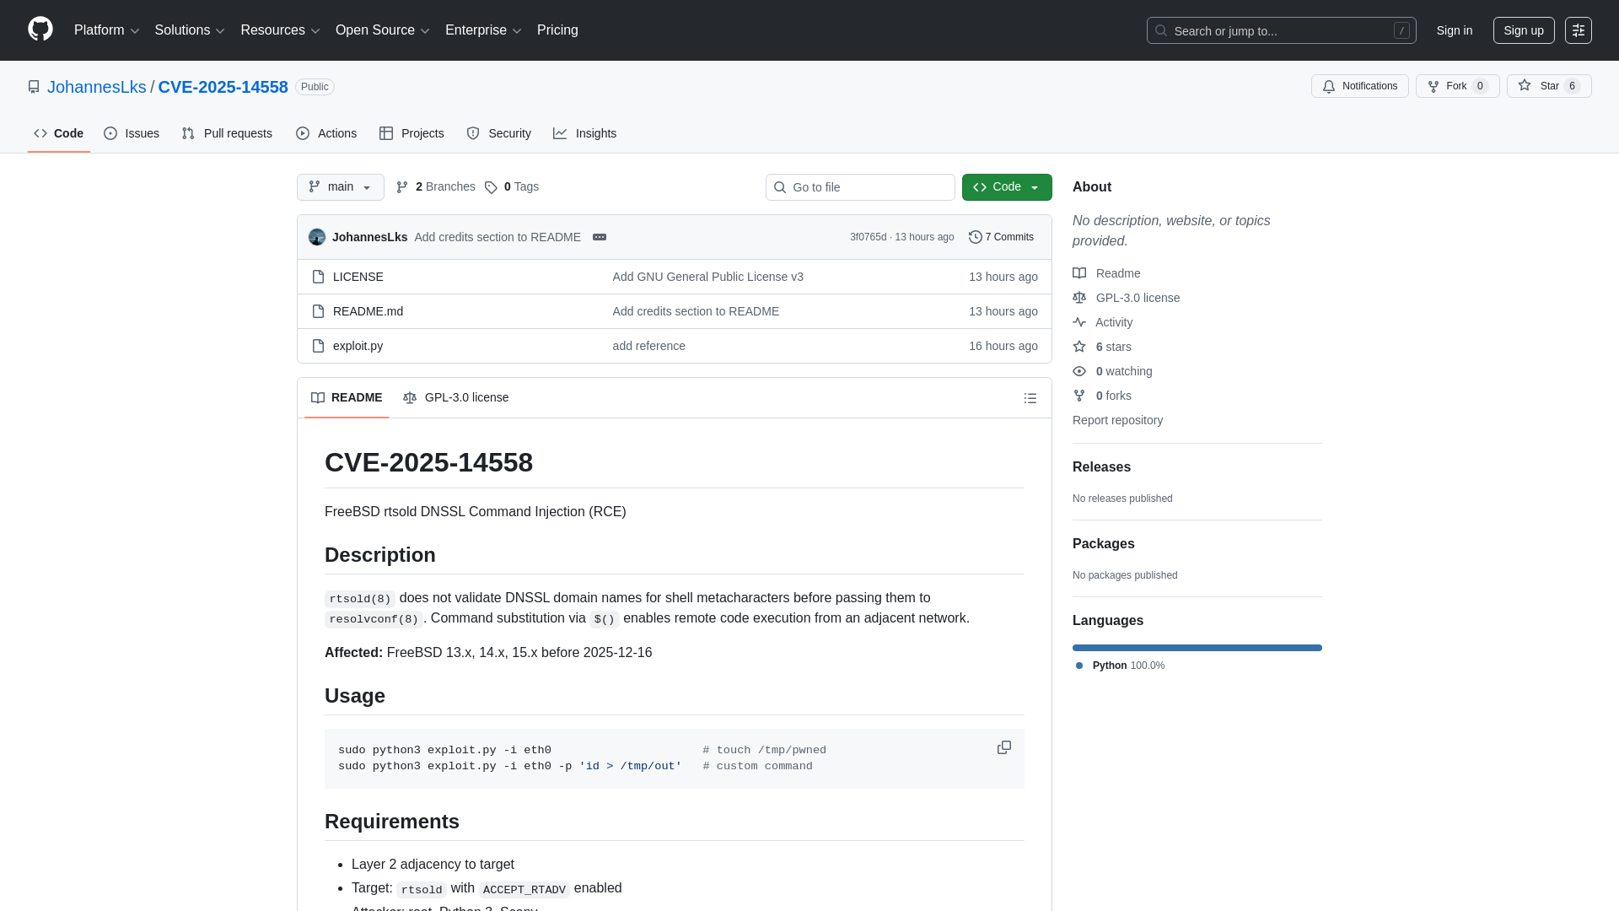The width and height of the screenshot is (1619, 911).
Task: Open the command palette icon top right
Action: [x=1579, y=30]
